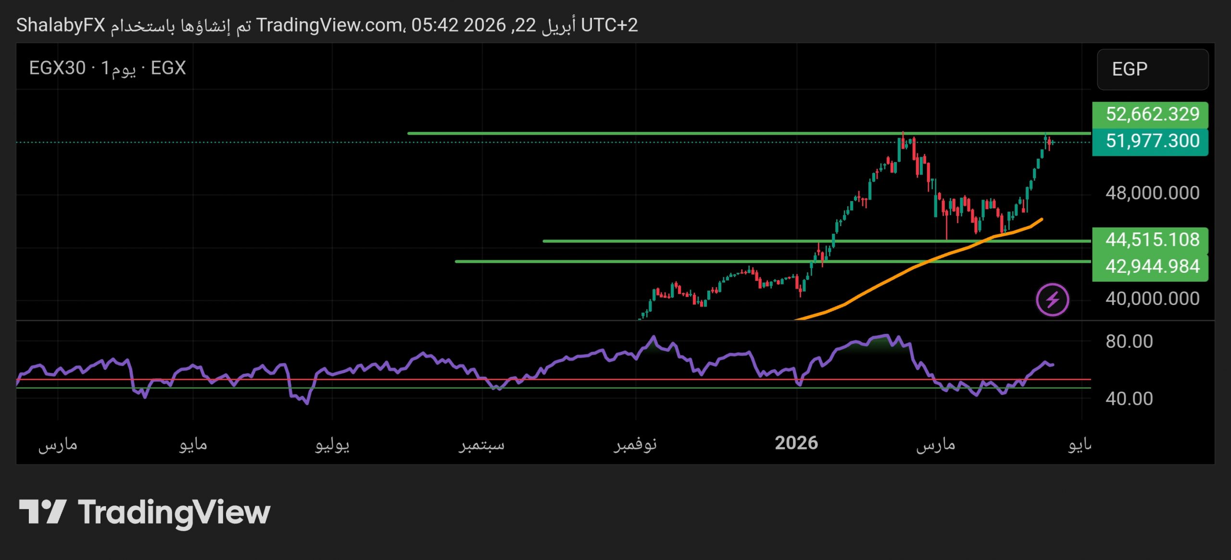Click the TradingView wordmark text
1231x560 pixels.
[174, 512]
